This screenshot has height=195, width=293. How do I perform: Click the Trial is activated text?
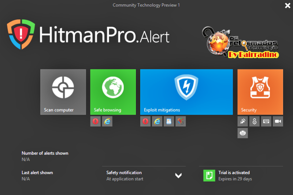pos(234,173)
